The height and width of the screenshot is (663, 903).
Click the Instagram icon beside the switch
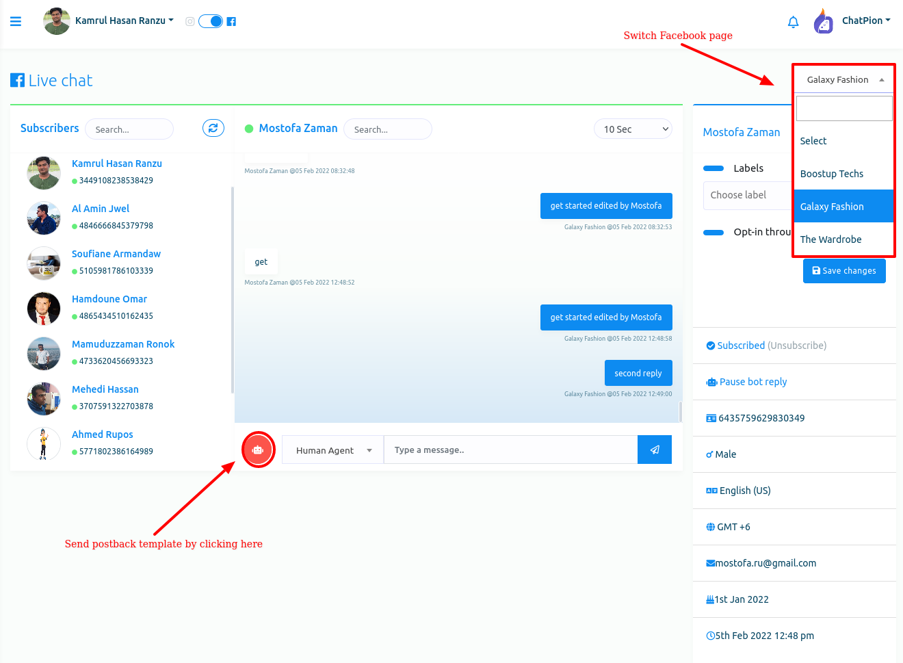[190, 21]
